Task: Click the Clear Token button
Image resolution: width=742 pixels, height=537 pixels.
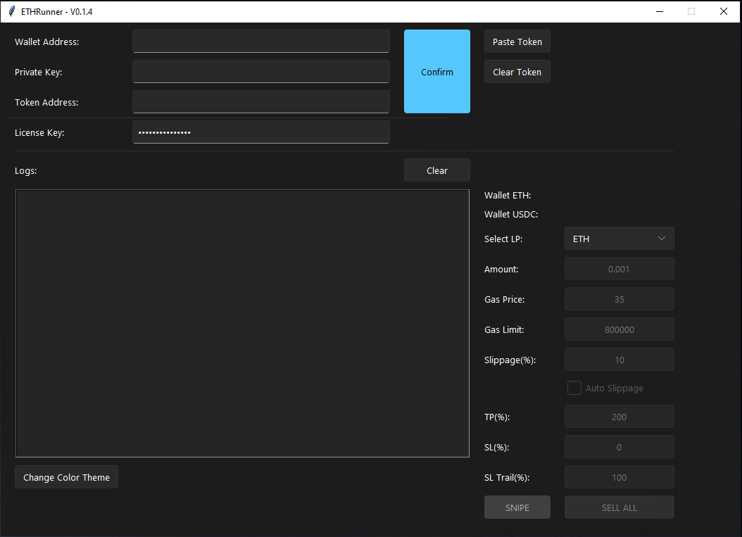Action: (x=517, y=72)
